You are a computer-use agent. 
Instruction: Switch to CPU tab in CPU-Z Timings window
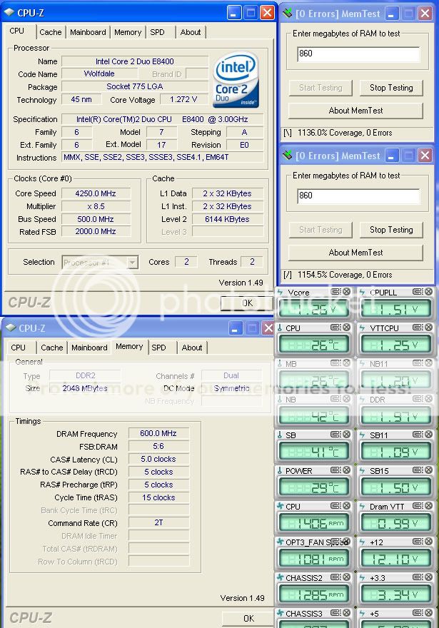pyautogui.click(x=18, y=348)
